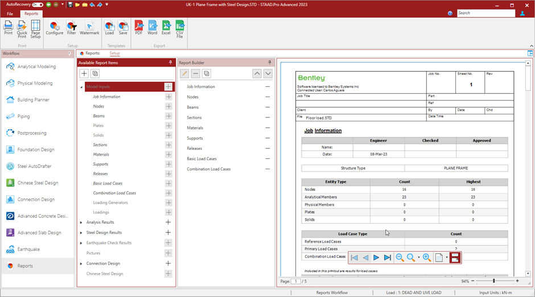
Task: Collapse the ribbon using the chevron
Action: pyautogui.click(x=531, y=45)
